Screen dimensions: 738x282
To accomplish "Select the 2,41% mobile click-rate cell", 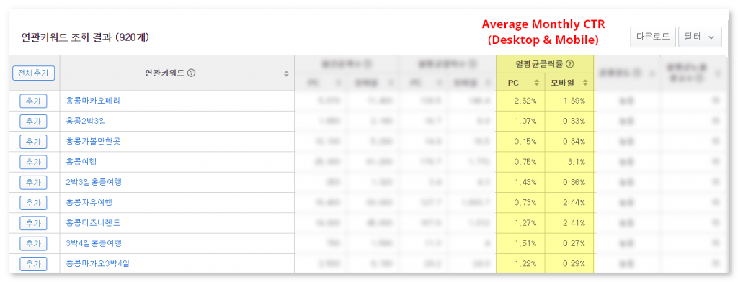I will (x=569, y=223).
